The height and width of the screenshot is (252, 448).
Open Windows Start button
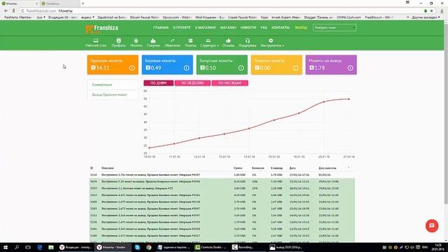pos(6,247)
